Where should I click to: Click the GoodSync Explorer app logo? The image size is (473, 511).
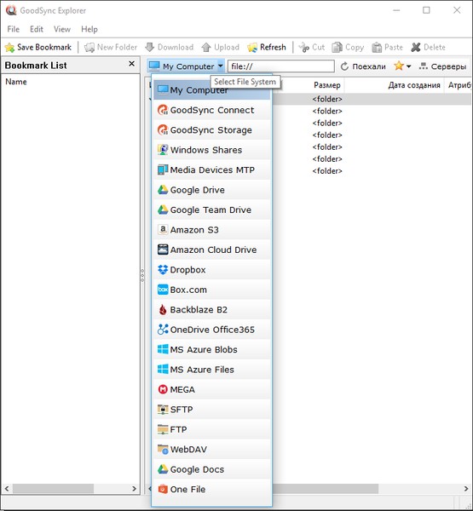tap(11, 10)
